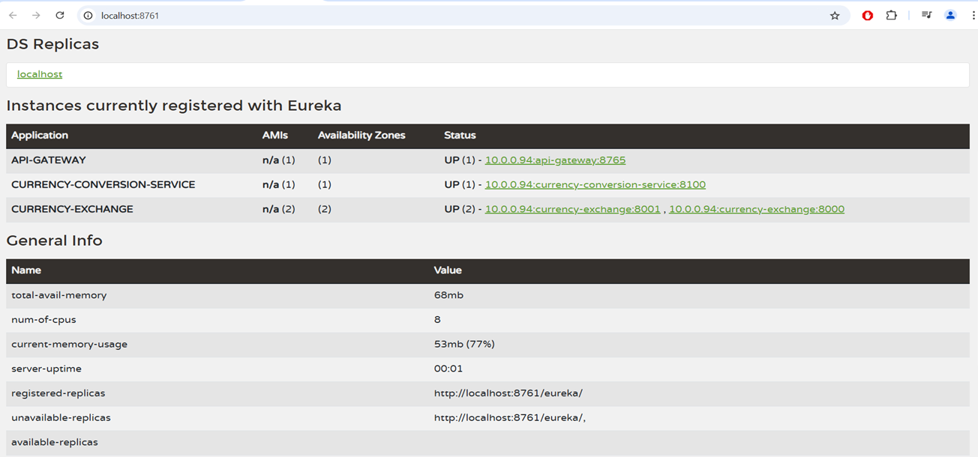This screenshot has height=457, width=978.
Task: Open the red ad blocker extension
Action: pos(868,15)
